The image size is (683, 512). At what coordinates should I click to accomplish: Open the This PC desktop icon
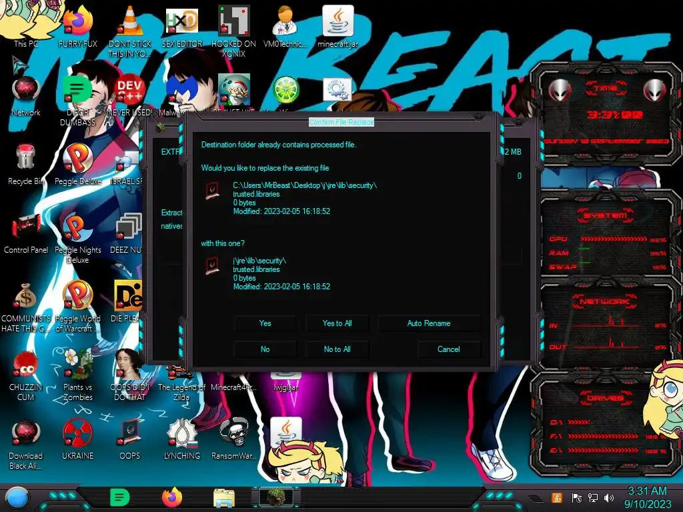click(x=25, y=26)
